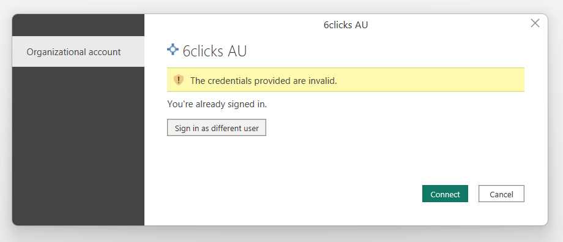This screenshot has height=242, width=563.
Task: Click the exclamation shield in the yellow banner
Action: [179, 80]
